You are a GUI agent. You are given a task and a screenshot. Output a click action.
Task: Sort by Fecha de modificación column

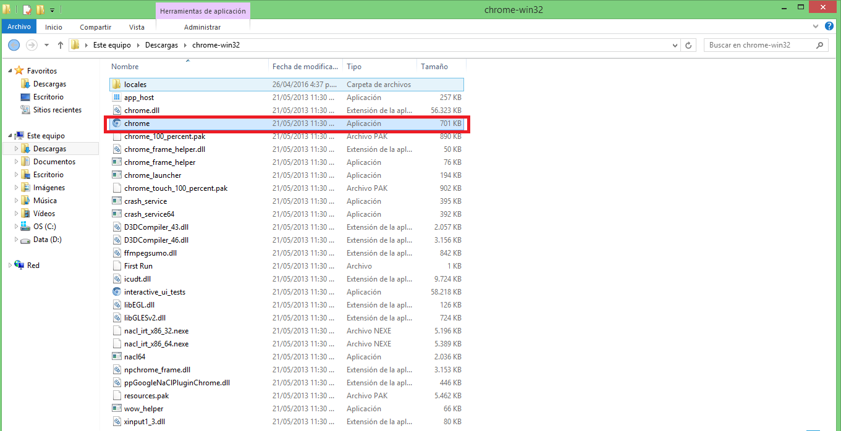tap(306, 67)
